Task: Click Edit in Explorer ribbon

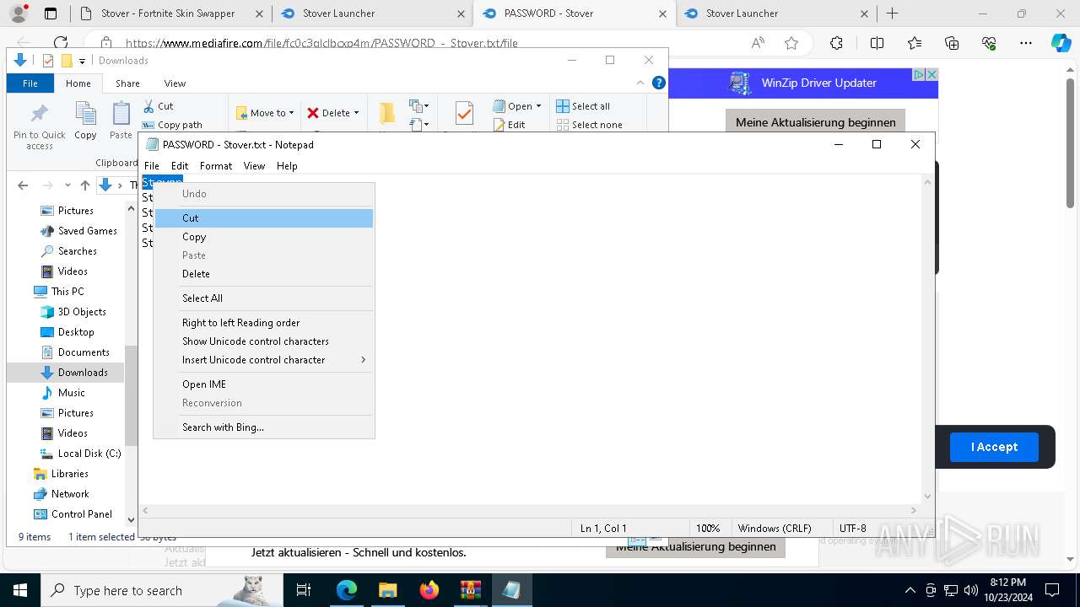Action: click(x=509, y=125)
